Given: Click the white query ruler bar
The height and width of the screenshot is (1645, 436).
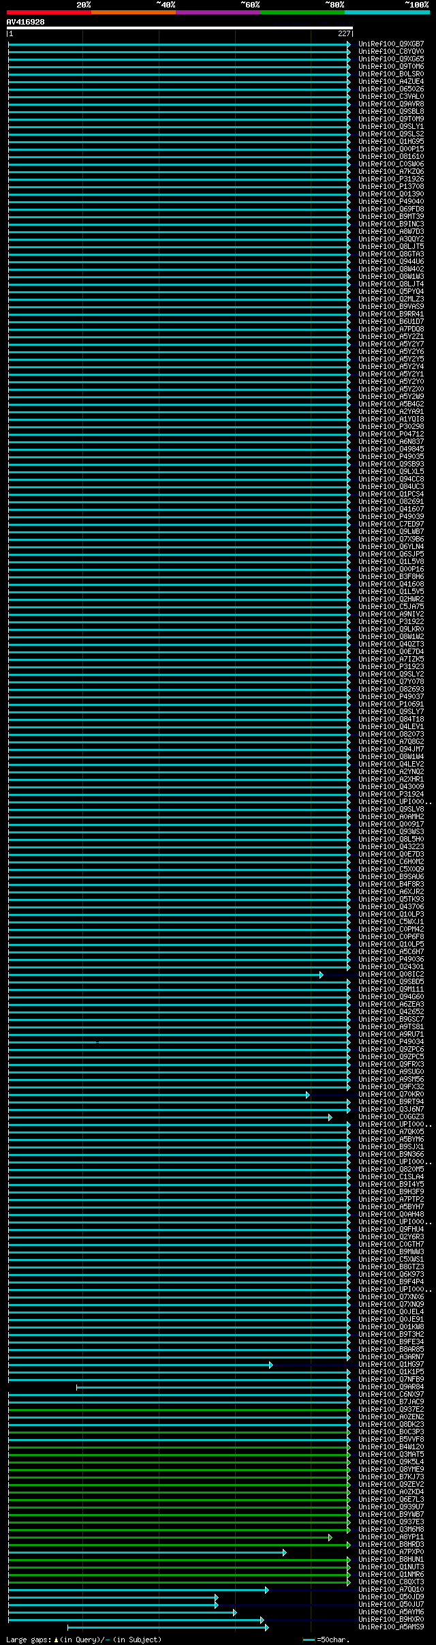Looking at the screenshot, I should (x=180, y=28).
